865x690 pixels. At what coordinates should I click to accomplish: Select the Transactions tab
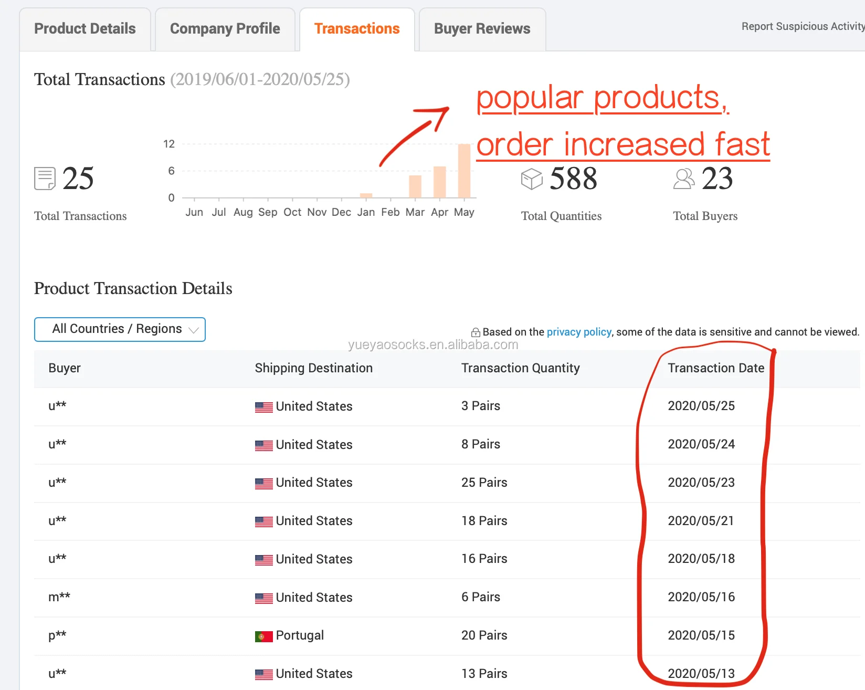coord(357,29)
